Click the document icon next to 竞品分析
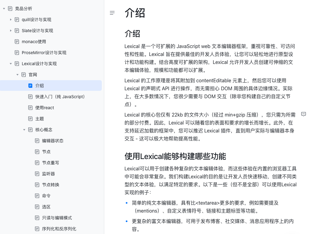The image size is (310, 234). point(10,9)
